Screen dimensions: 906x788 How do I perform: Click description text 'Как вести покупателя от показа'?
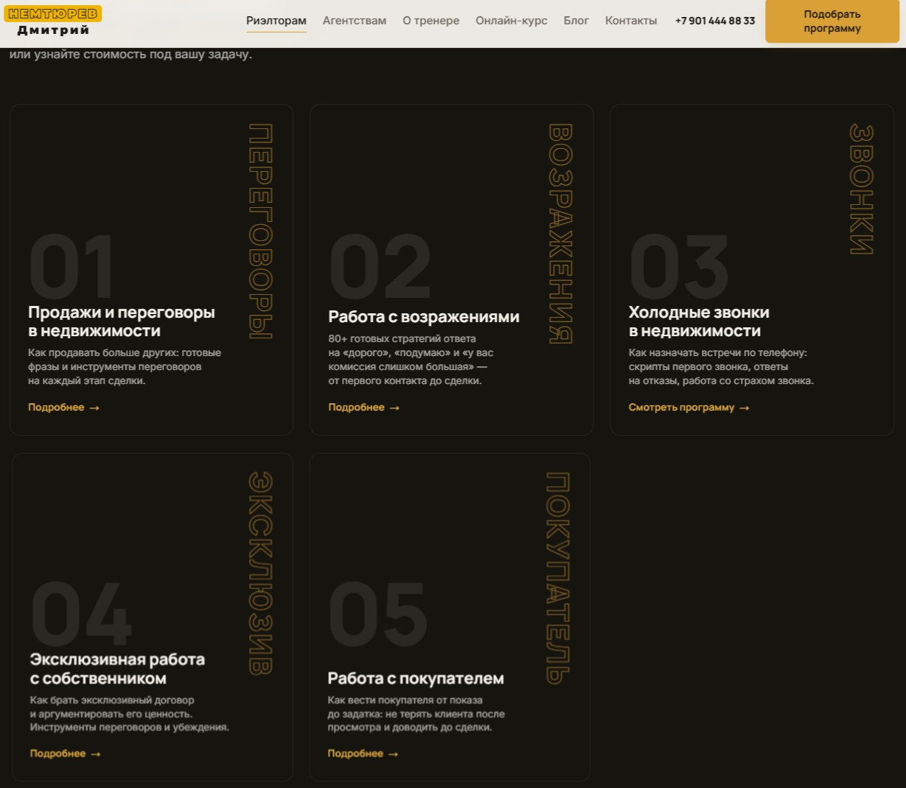click(x=417, y=714)
